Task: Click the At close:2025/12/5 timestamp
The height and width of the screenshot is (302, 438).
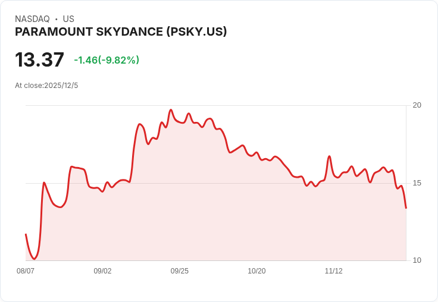Action: pos(46,86)
